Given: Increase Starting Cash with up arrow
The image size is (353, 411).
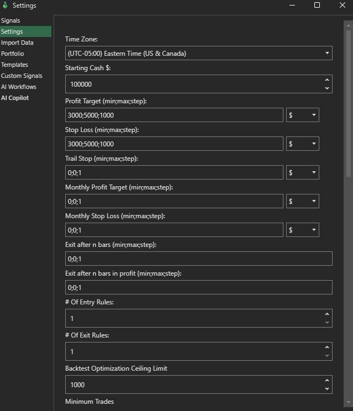Looking at the screenshot, I should click(327, 80).
